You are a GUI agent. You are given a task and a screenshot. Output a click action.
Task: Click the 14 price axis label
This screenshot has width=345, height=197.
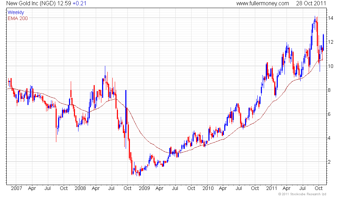tap(330, 18)
